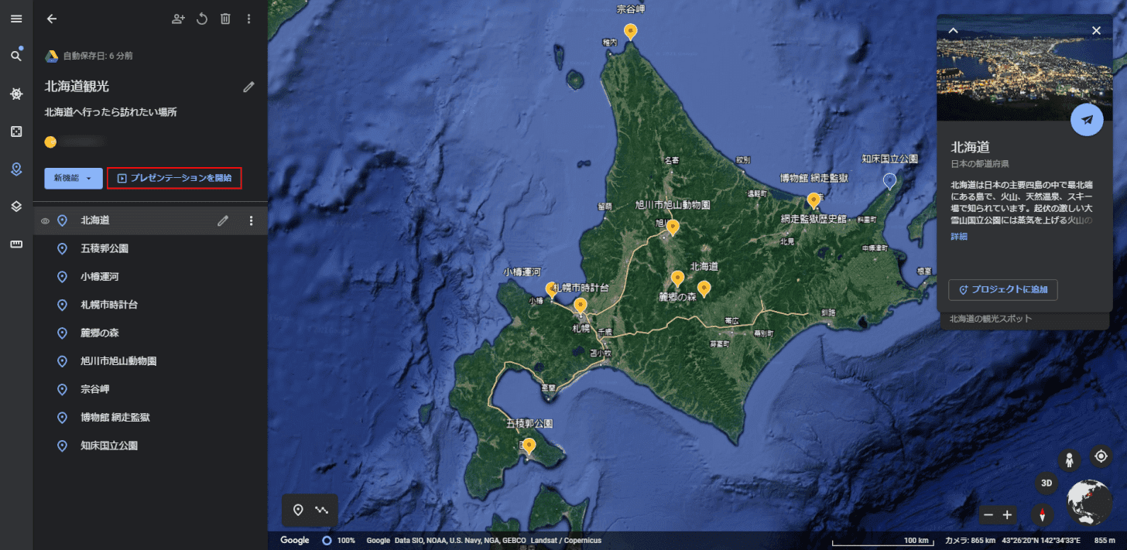Click the 自動保存日: 6 分前 text
This screenshot has height=550, width=1127.
98,56
